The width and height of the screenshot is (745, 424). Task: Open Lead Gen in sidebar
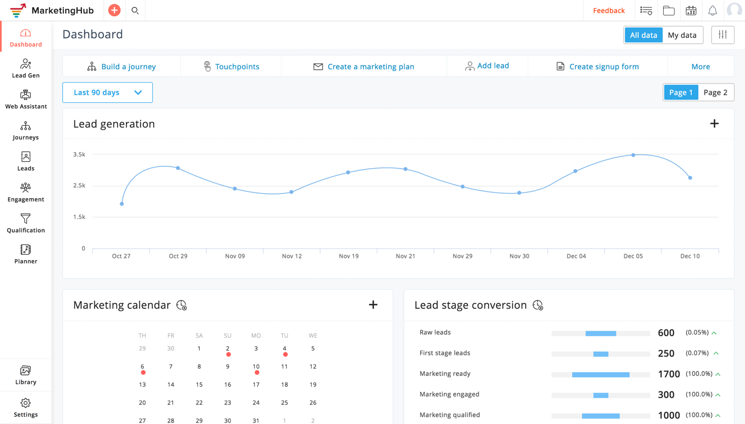coord(26,68)
